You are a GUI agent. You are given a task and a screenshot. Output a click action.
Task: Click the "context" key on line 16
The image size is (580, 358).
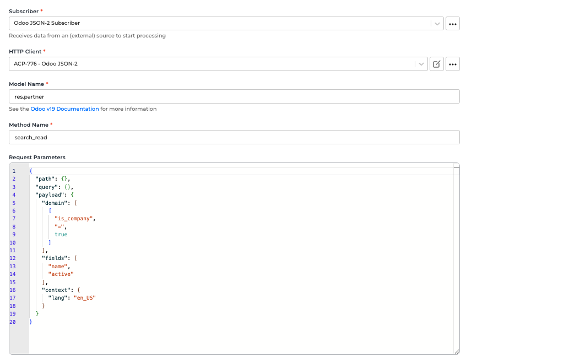click(58, 290)
